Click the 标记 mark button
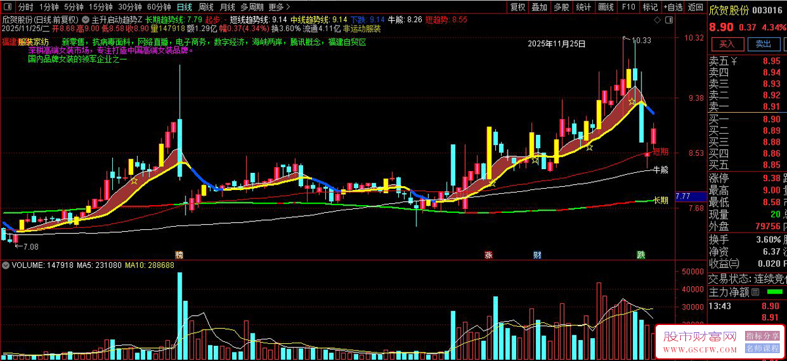This screenshot has height=361, width=787. pyautogui.click(x=650, y=7)
